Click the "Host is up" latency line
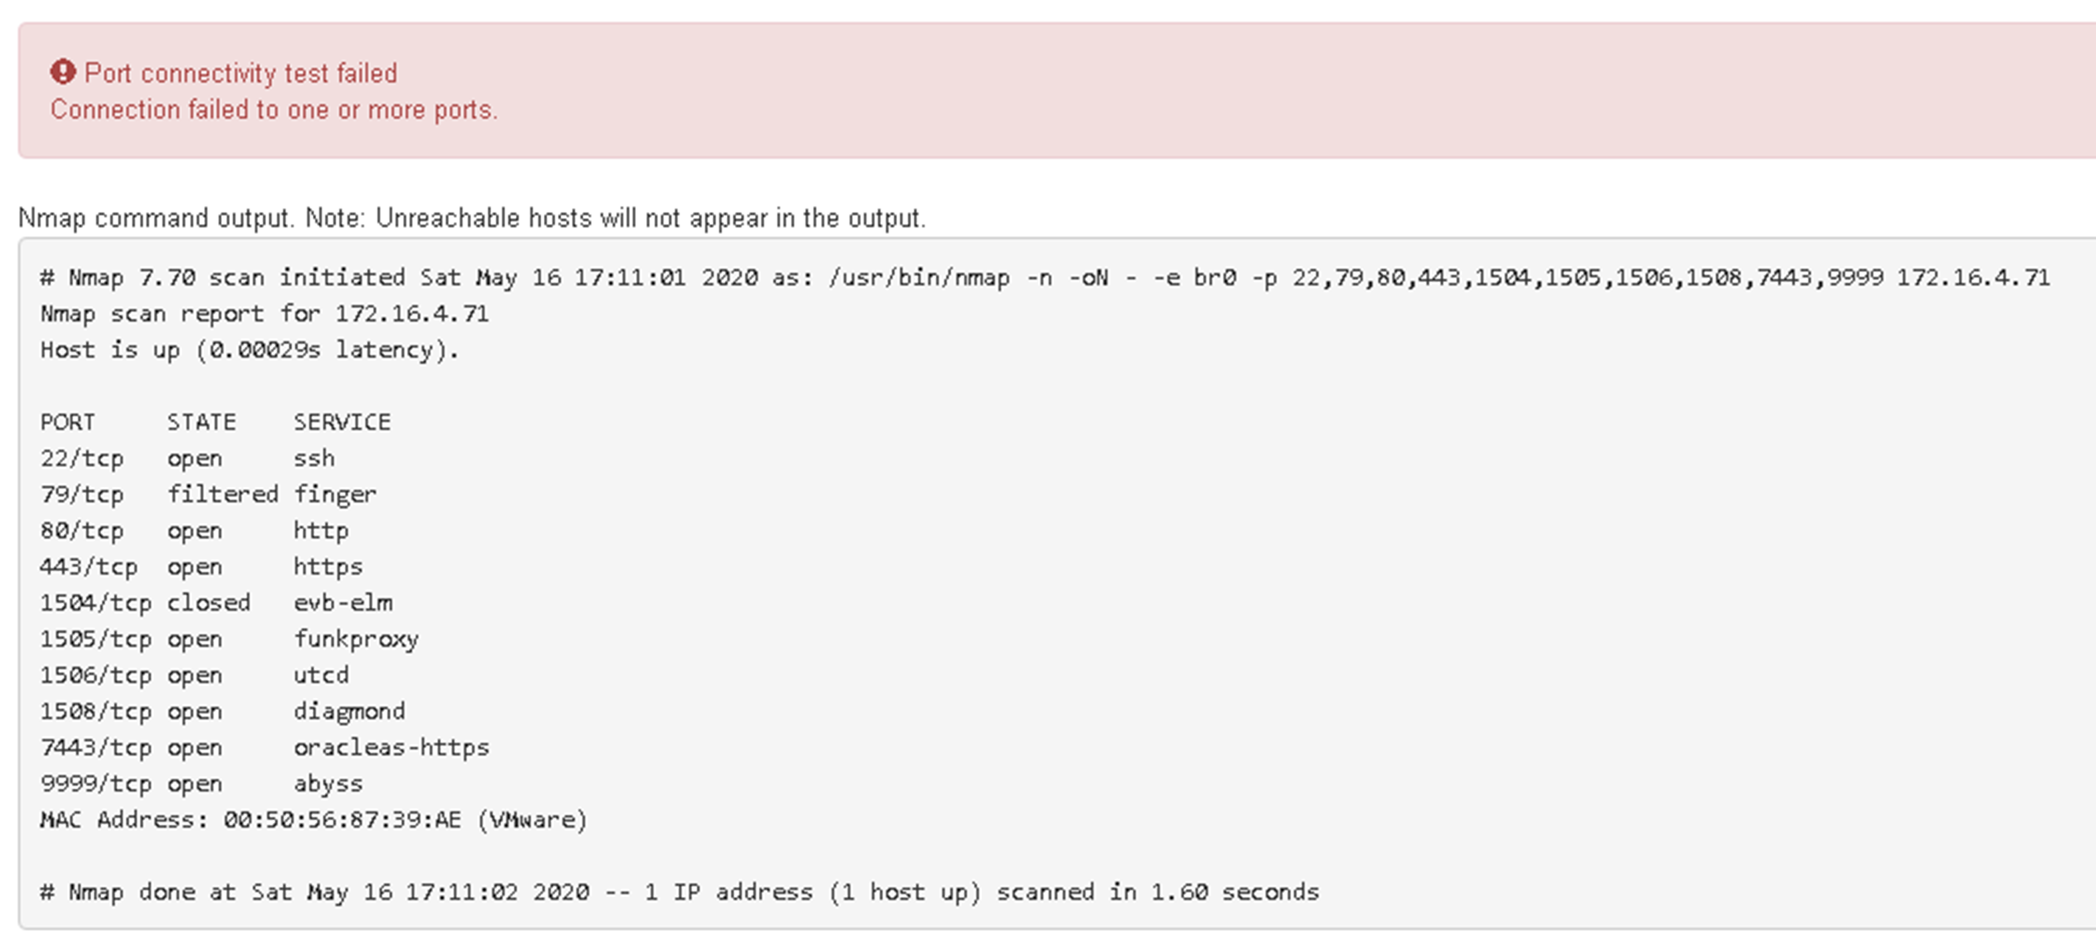This screenshot has width=2096, height=938. (x=250, y=350)
